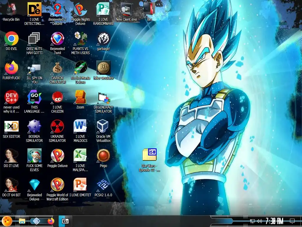Launch Bejeweled 2 Deluxe shortcut
302x227 pixels.
tap(57, 14)
